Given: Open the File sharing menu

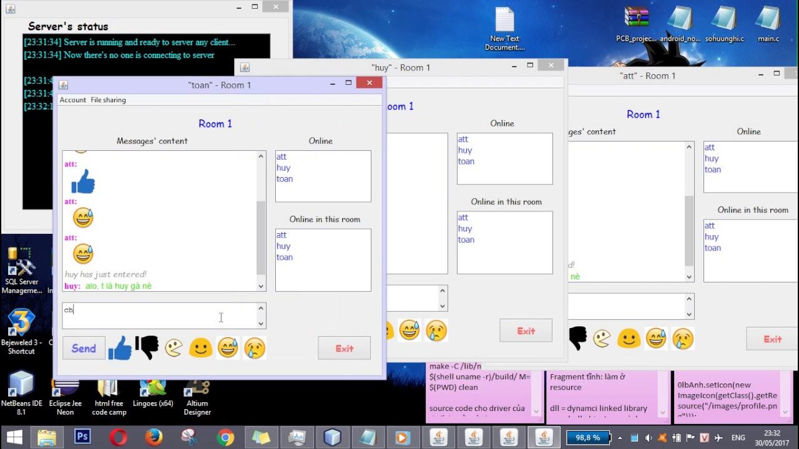Looking at the screenshot, I should 108,100.
